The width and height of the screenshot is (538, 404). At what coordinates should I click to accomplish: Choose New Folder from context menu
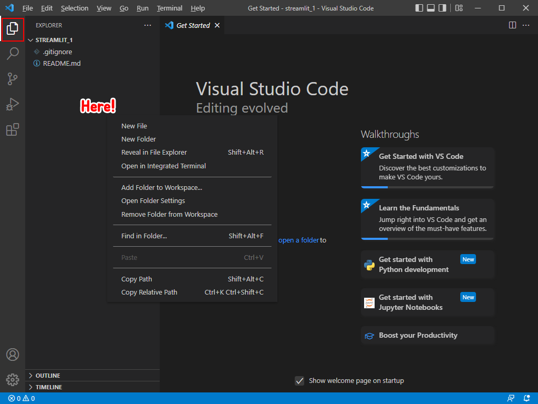[x=192, y=139]
